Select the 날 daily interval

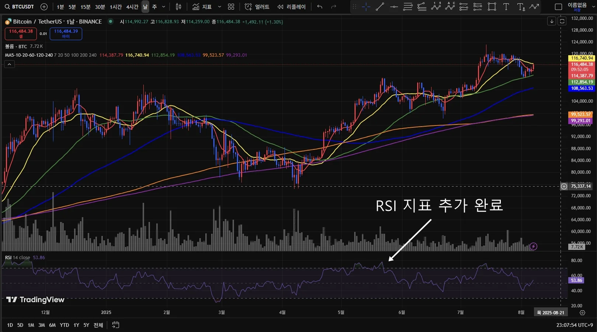point(145,7)
